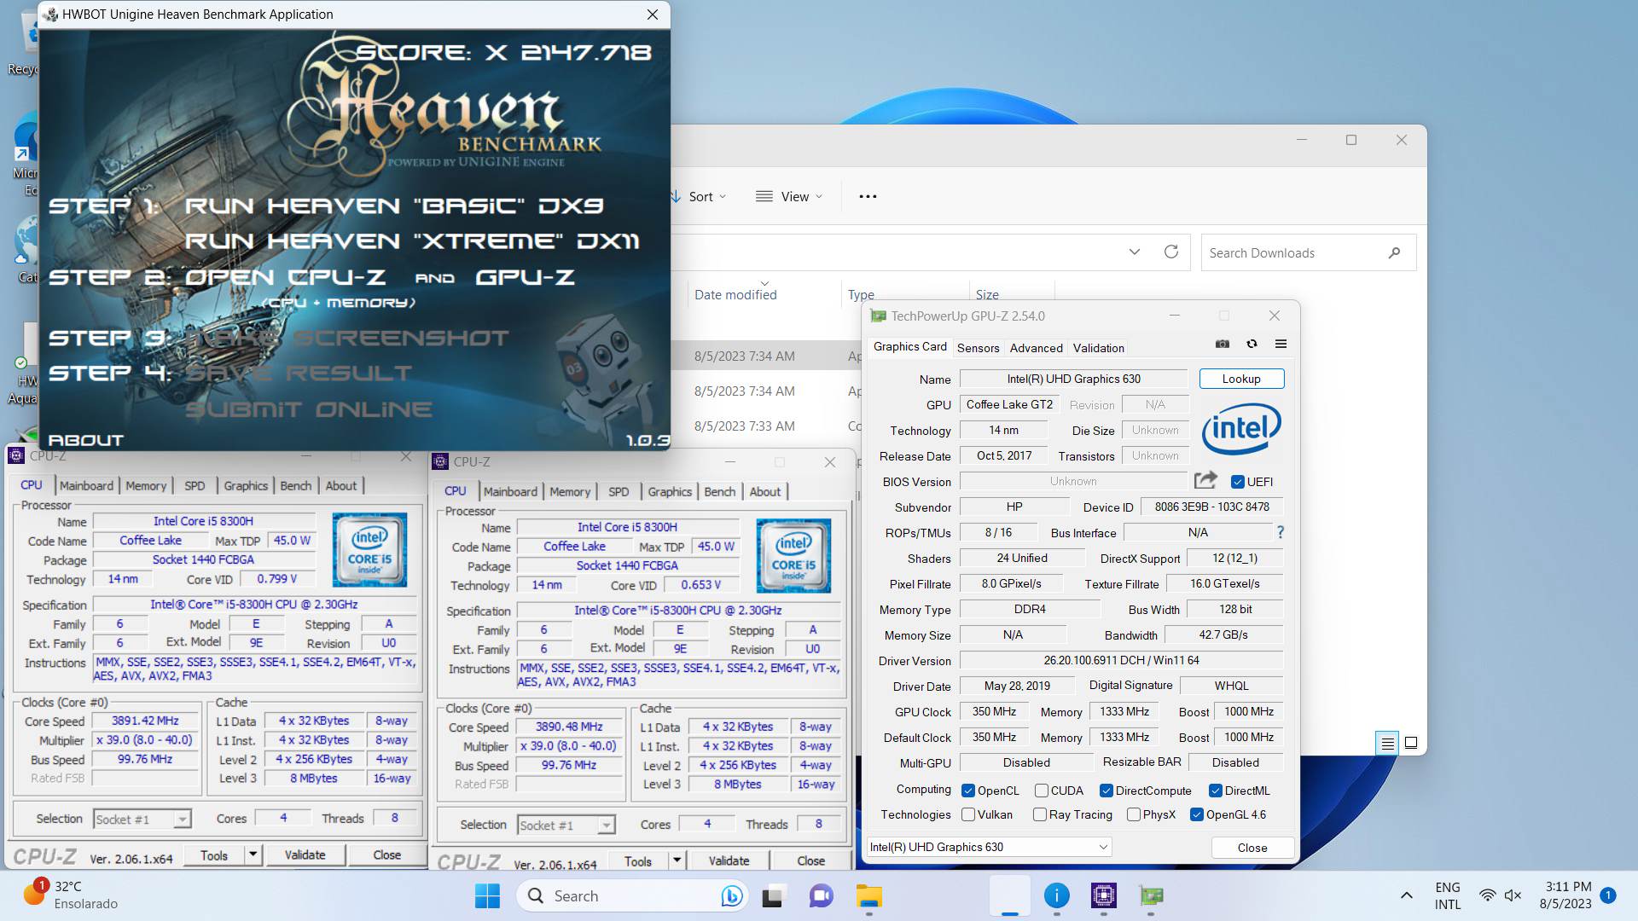Open the Windows Start menu
This screenshot has height=921, width=1638.
pos(488,896)
